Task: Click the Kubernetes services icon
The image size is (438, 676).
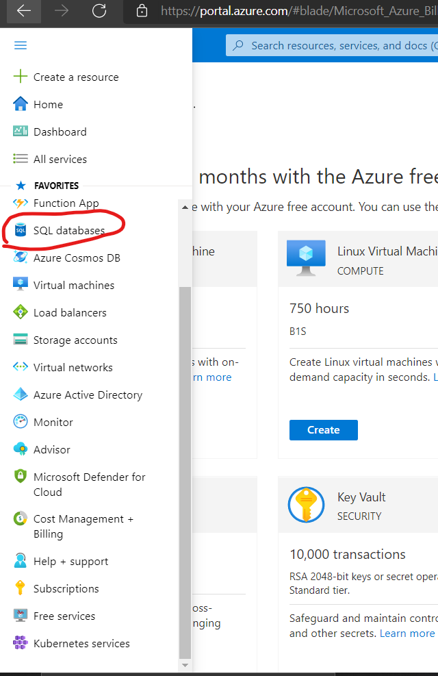Action: tap(21, 642)
